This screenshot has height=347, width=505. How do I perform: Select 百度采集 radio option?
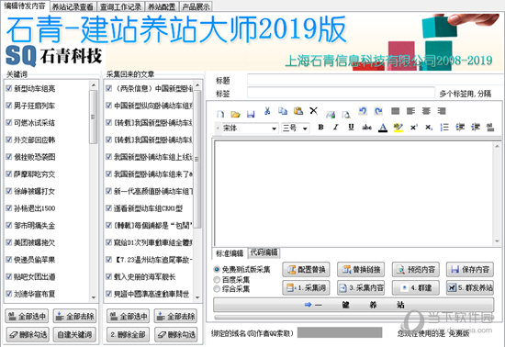[217, 279]
